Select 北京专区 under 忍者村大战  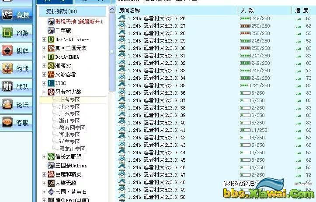point(69,107)
